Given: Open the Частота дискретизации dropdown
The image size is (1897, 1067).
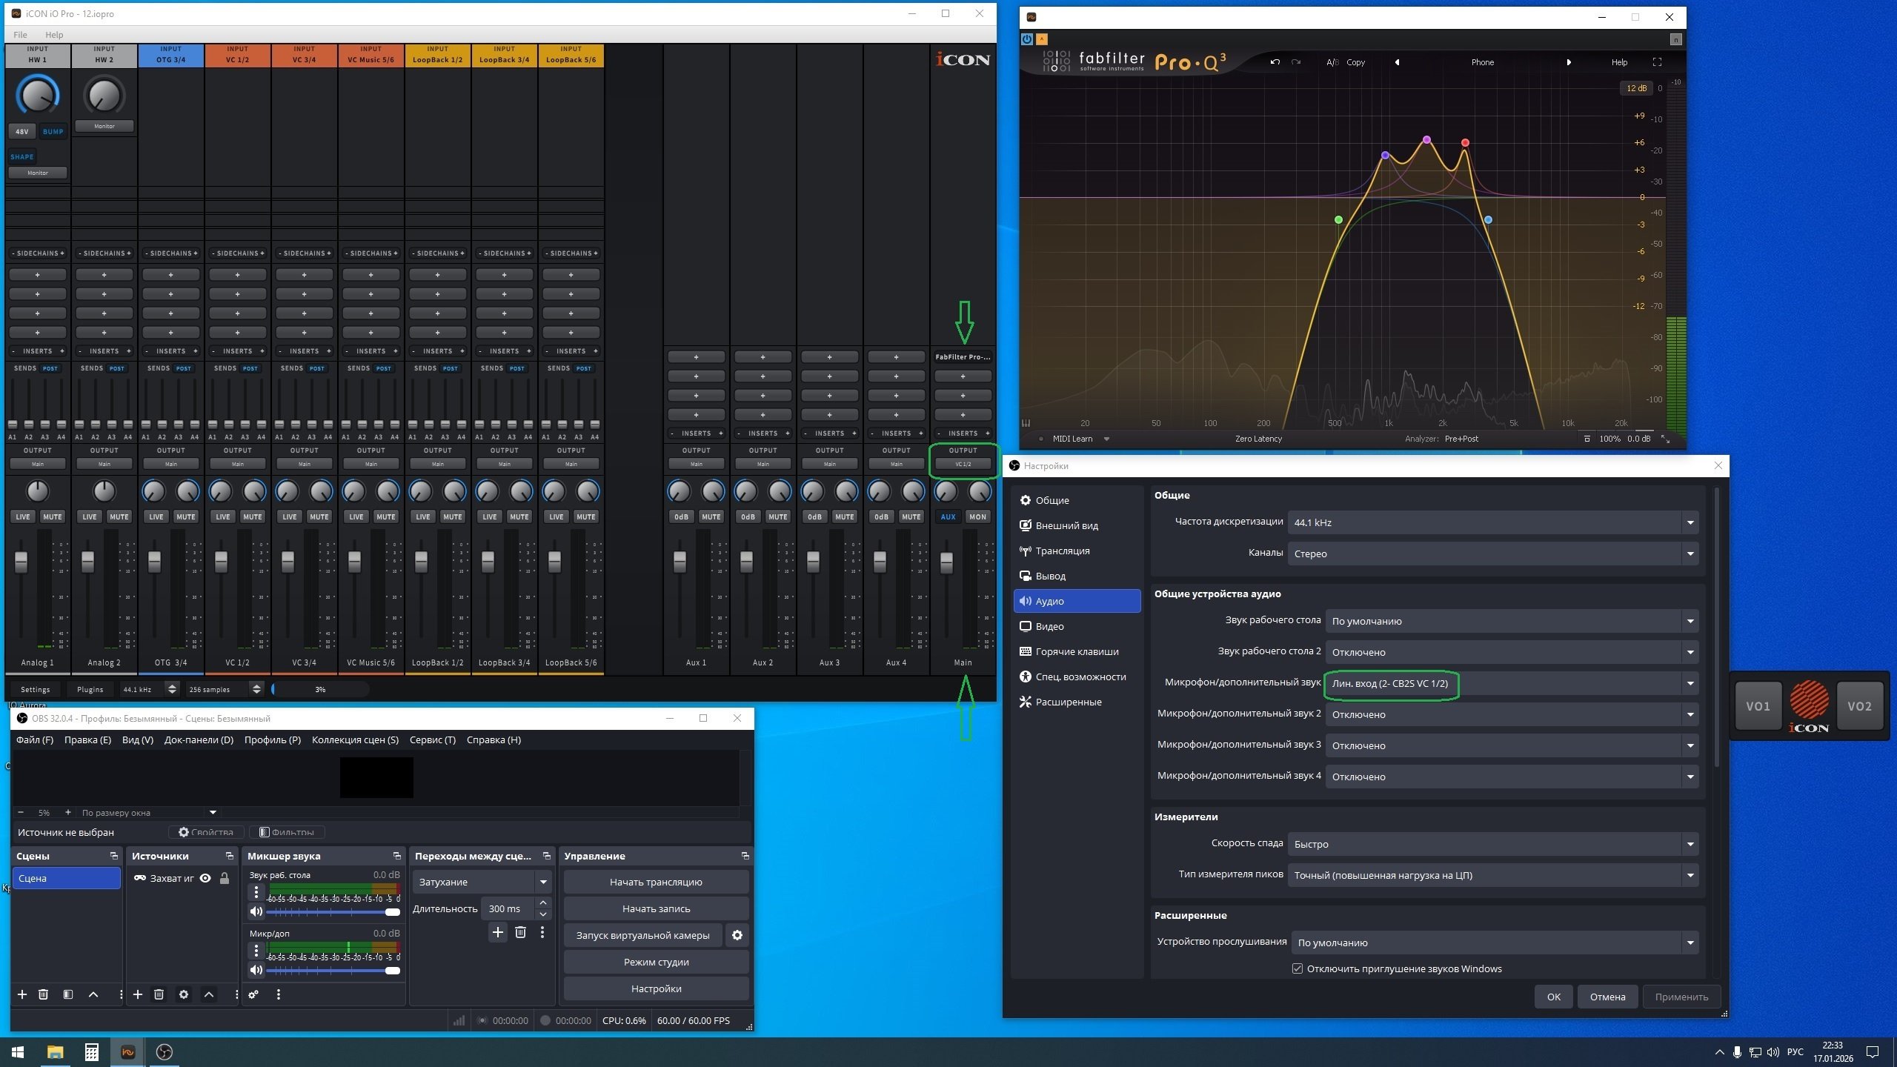Looking at the screenshot, I should (1492, 522).
